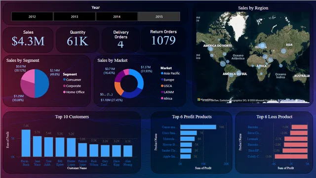This screenshot has width=316, height=178.
Task: Click the sales bubble beside the ÁSIA label
Action: (283, 51)
